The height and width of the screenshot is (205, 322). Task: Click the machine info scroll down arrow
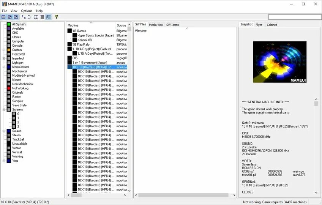click(x=316, y=192)
